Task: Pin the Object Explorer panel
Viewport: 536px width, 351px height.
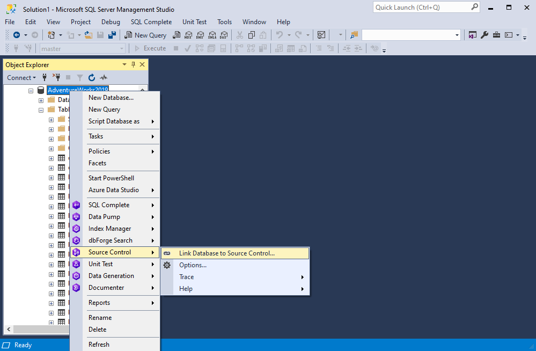Action: 133,64
